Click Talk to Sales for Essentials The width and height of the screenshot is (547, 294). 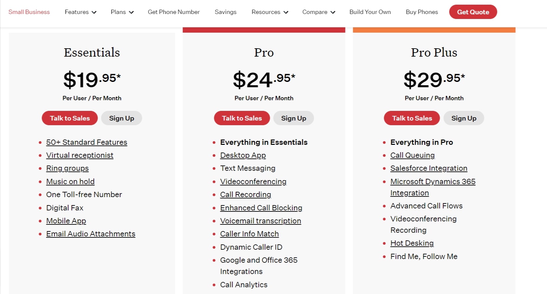70,118
